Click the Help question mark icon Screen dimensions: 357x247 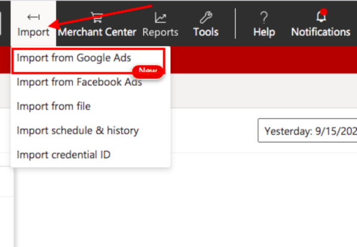(x=264, y=17)
